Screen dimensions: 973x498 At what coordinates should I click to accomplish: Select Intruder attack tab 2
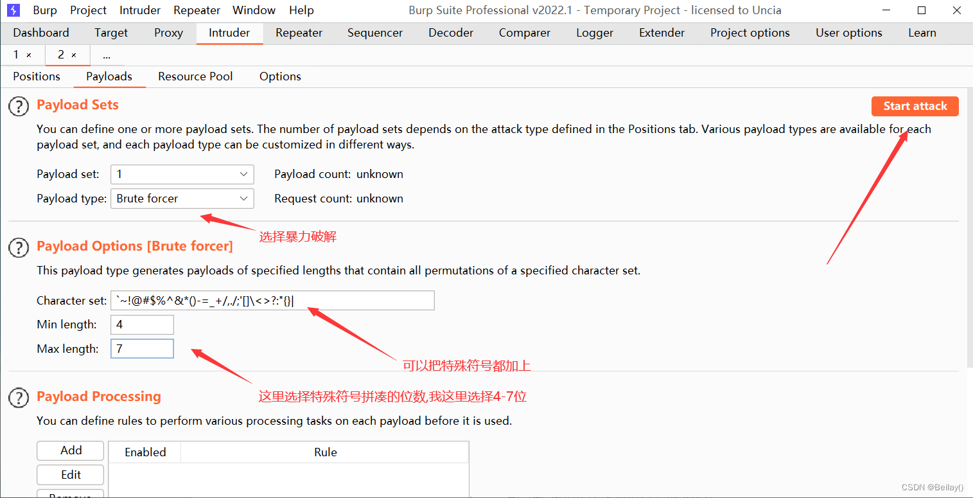tap(61, 55)
